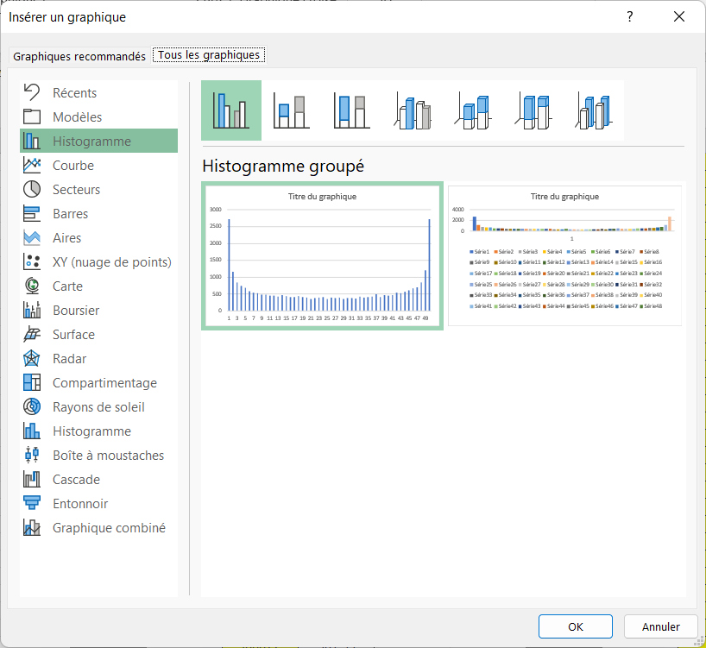Screen dimensions: 706x648
Task: Select the multi-series preview with Série legend
Action: tap(564, 255)
